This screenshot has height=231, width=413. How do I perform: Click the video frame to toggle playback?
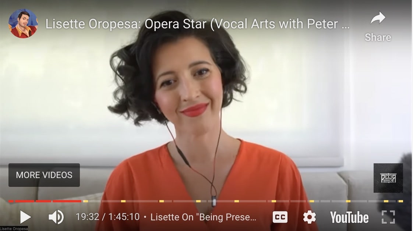pyautogui.click(x=206, y=105)
